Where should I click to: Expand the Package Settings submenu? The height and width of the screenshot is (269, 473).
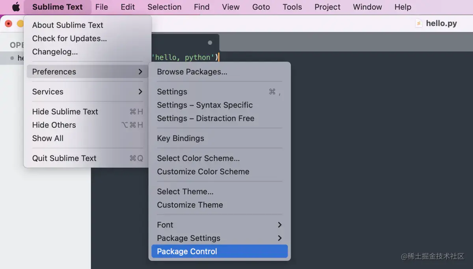coord(279,238)
